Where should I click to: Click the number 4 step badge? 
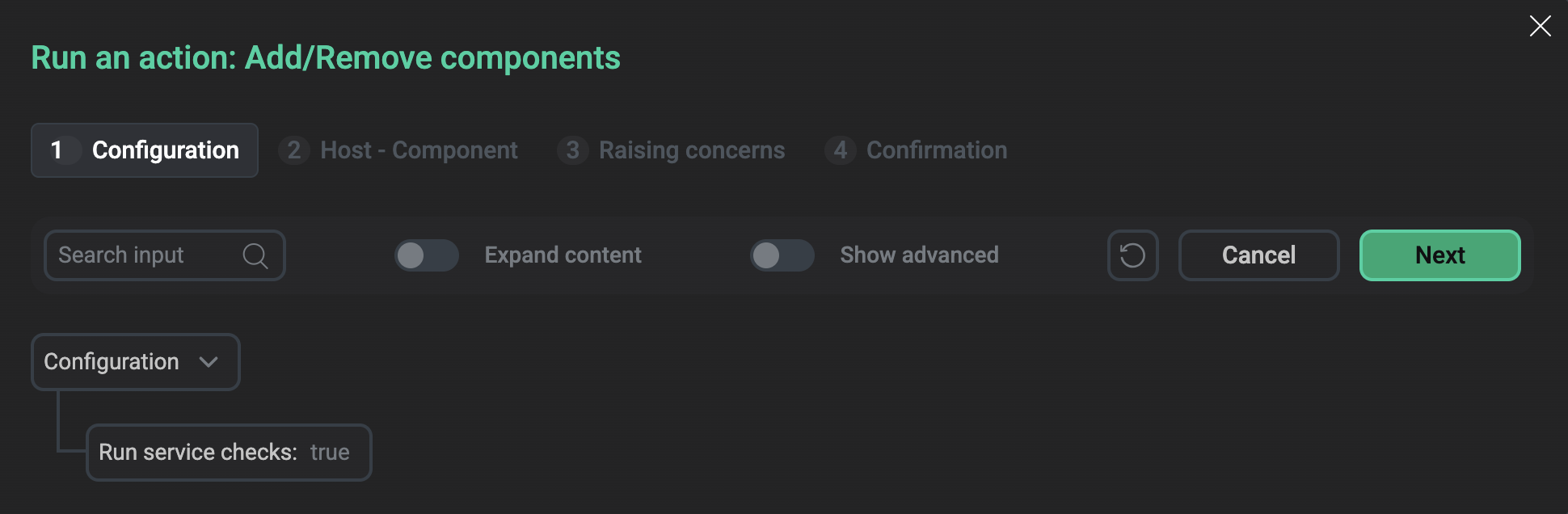(x=841, y=150)
